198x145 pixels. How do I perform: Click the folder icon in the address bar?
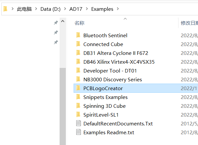coord(5,9)
